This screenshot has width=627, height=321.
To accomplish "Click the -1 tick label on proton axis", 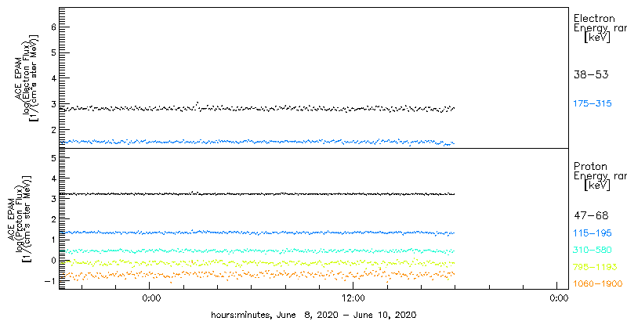I will pos(51,281).
